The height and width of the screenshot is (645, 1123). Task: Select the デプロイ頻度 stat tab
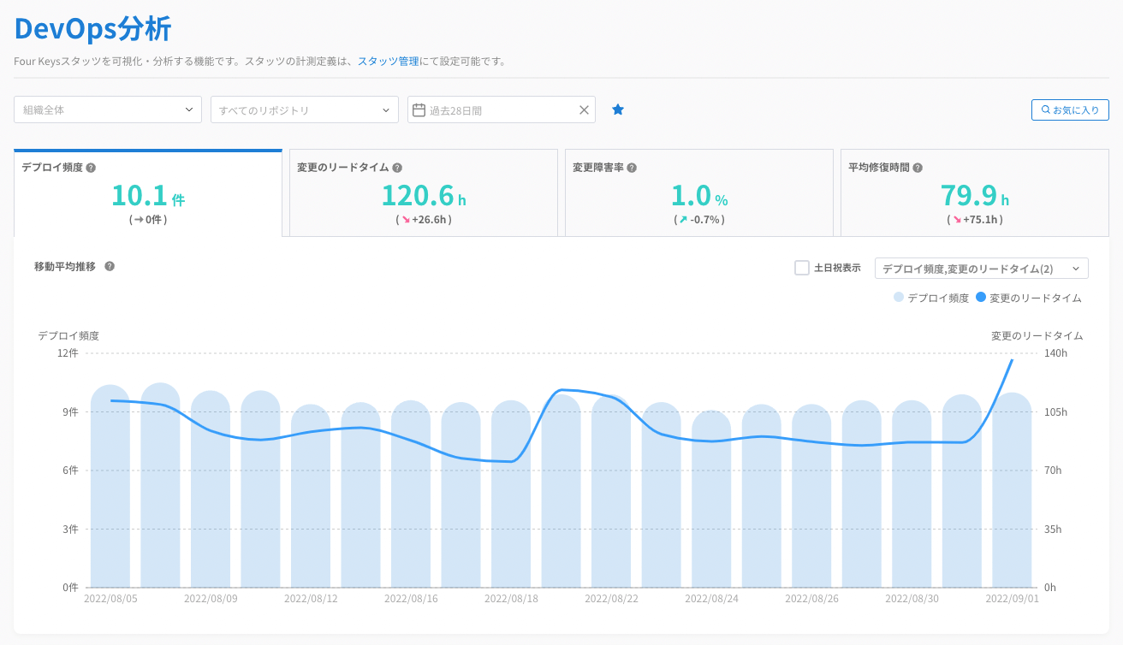(x=148, y=193)
